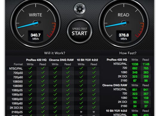Click the 10 Bit YUV Write checkmark in 1080i60 row
Image resolution: width=159 pixels, height=116 pixels.
(81, 86)
